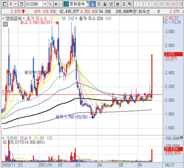Open the dropdown arrow next to 주
184x168 pixels.
(16, 4)
